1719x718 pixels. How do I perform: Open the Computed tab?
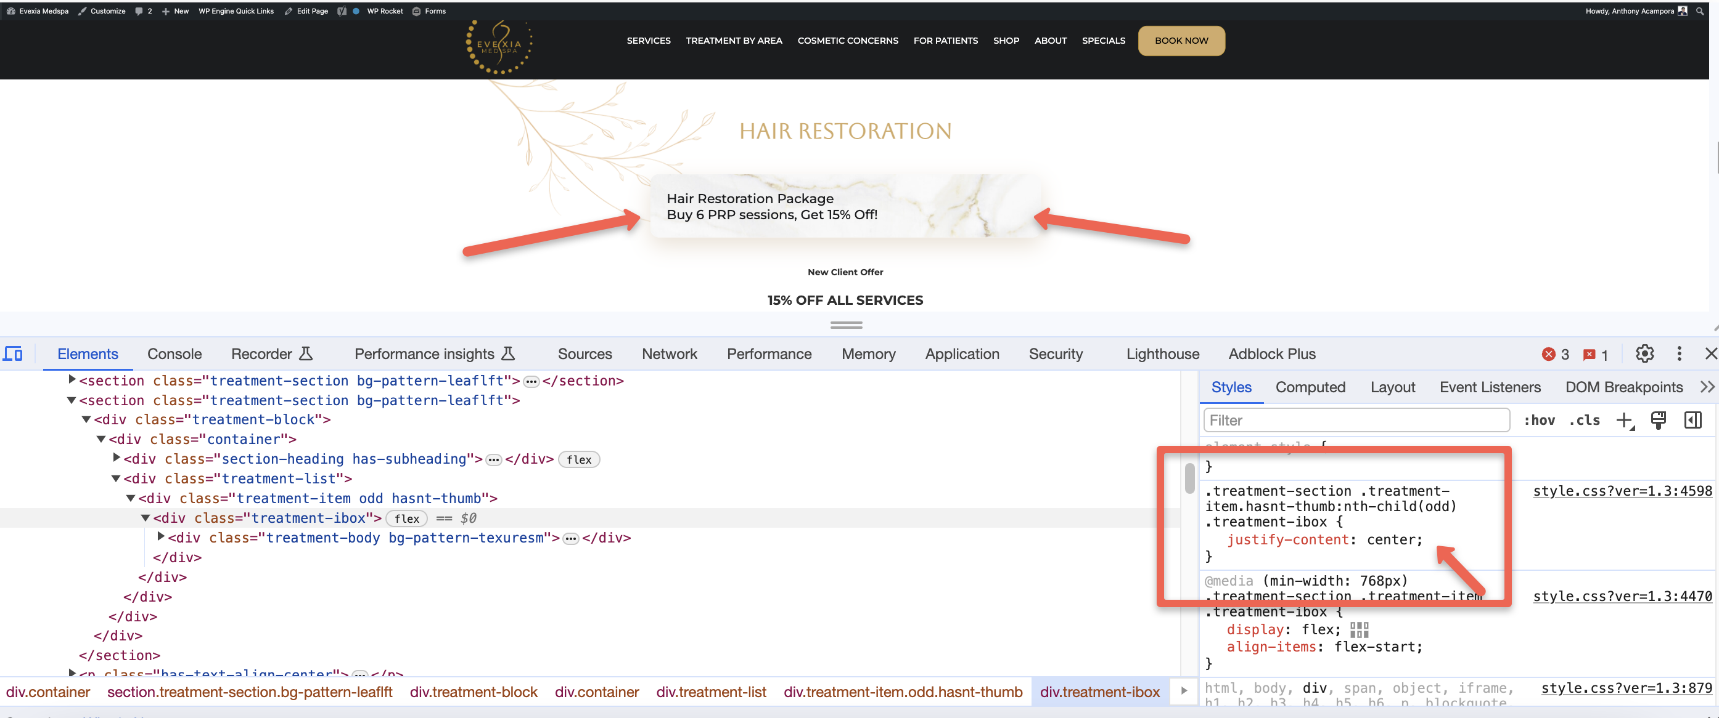click(1310, 387)
